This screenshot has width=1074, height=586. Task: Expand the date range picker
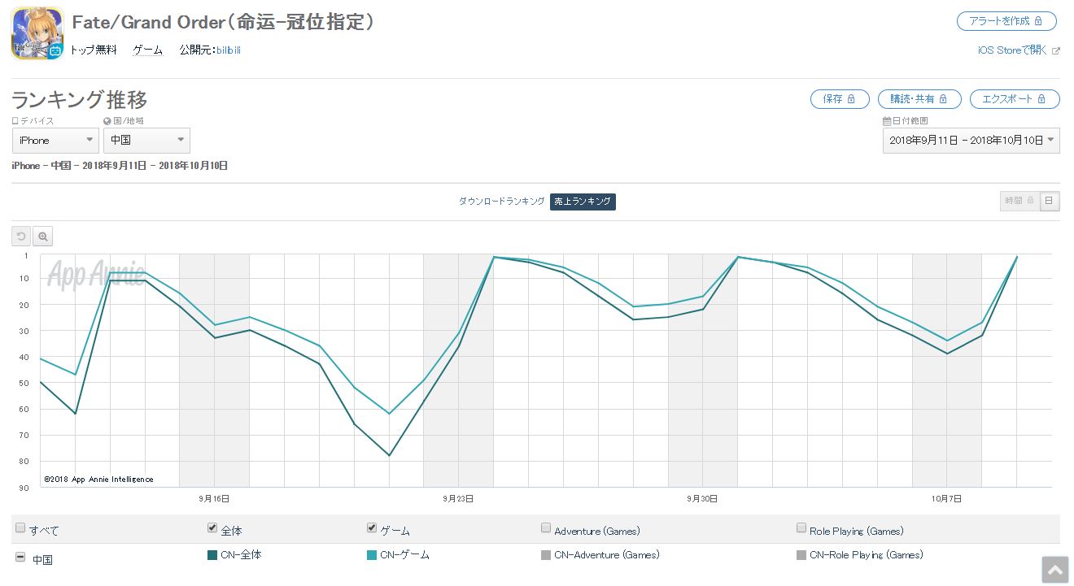[971, 141]
